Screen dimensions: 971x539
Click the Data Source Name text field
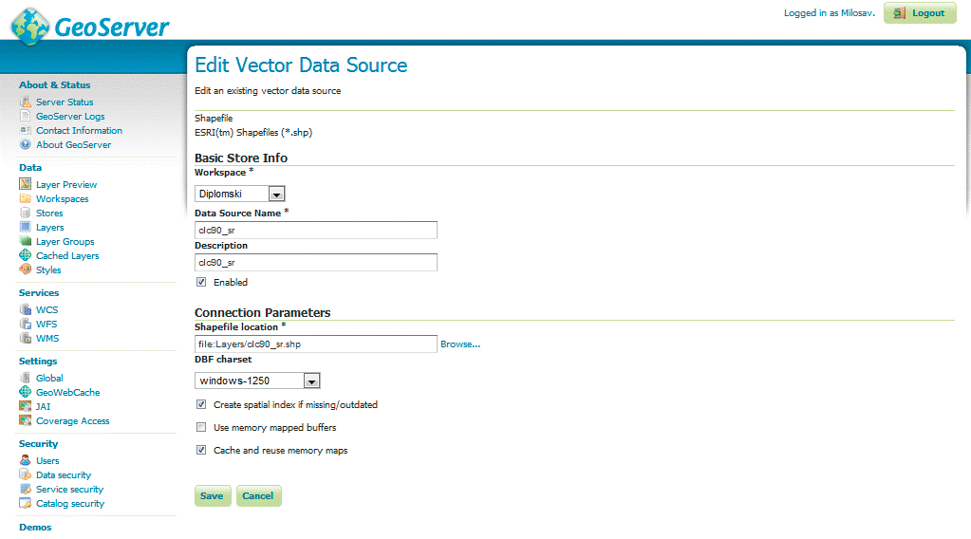point(315,231)
